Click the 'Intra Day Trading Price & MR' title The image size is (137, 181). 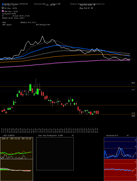(x=50, y=135)
